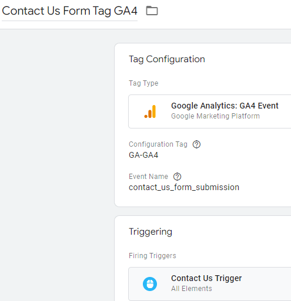This screenshot has height=301, width=291.
Task: Open help for Event Name
Action: (177, 177)
